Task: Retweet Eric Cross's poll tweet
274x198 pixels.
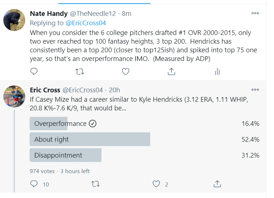Action: (95, 184)
